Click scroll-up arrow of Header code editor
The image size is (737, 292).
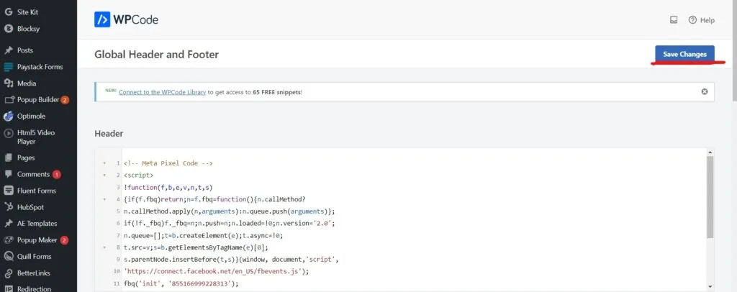710,152
